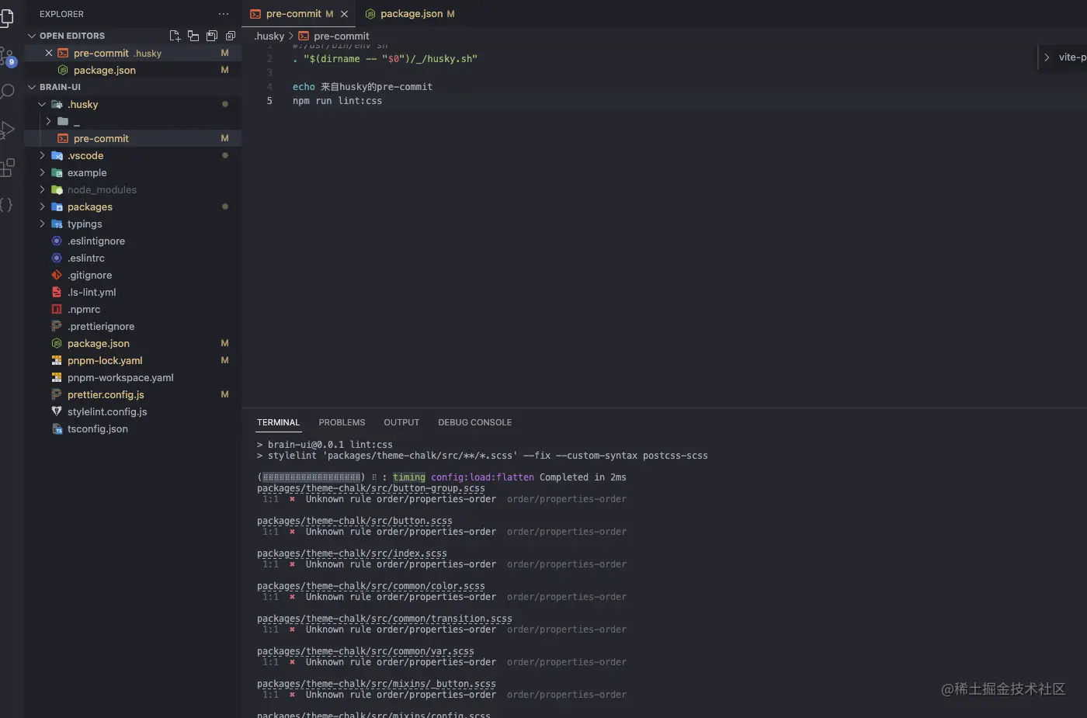Image resolution: width=1087 pixels, height=718 pixels.
Task: Open the .npmrc file
Action: pyautogui.click(x=133, y=309)
